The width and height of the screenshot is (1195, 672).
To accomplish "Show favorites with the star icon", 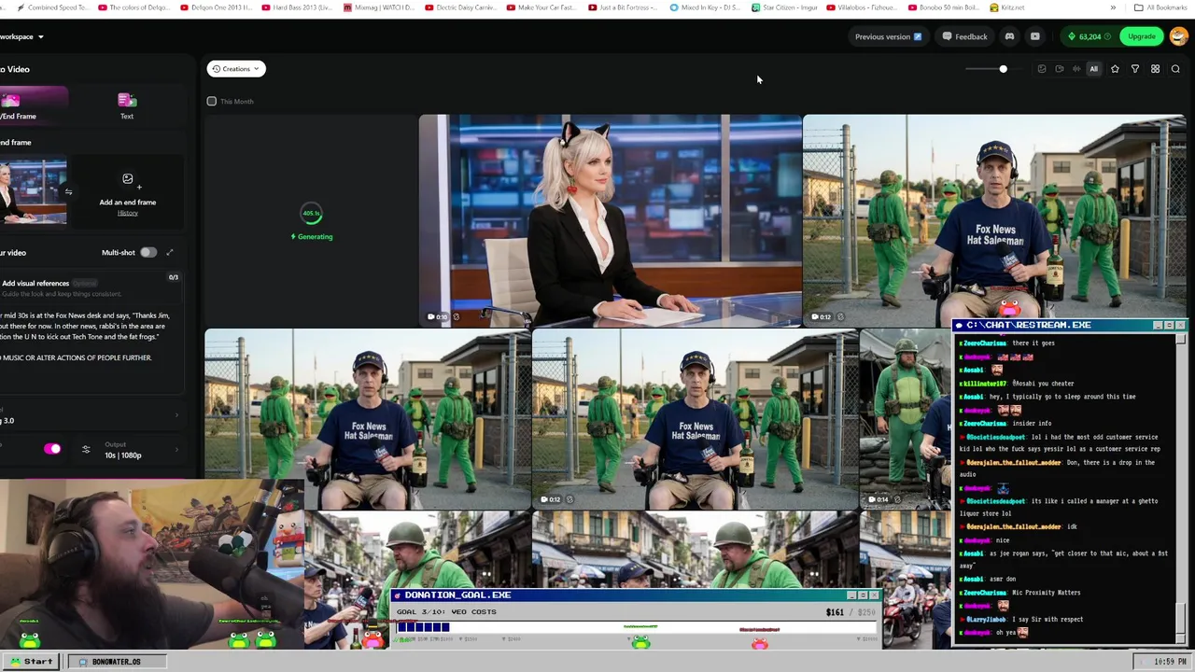I will click(1115, 69).
